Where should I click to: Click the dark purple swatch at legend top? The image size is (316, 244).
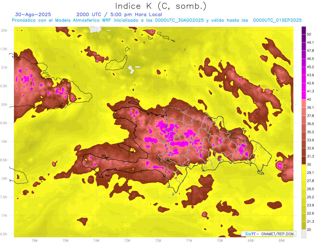(304, 31)
